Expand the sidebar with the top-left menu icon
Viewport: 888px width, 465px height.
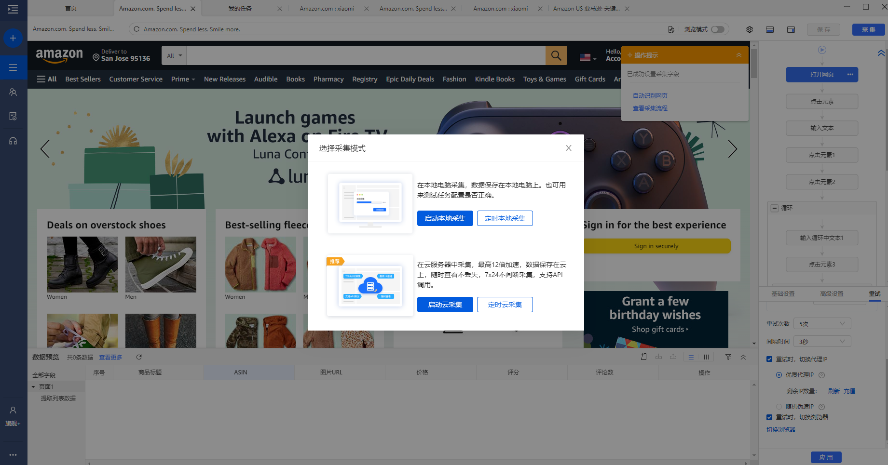pos(13,9)
